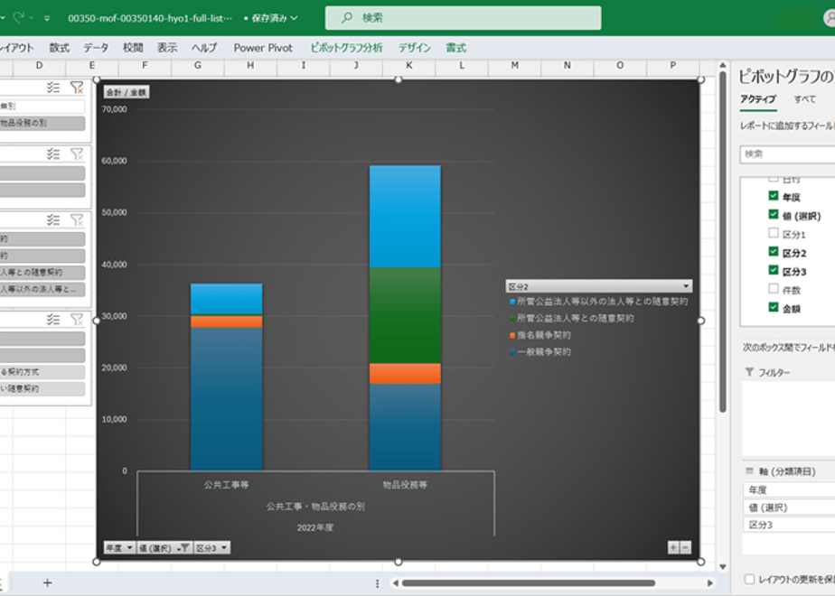835x596 pixels.
Task: Open the 区分3 item in the axis area
Action: [x=789, y=525]
